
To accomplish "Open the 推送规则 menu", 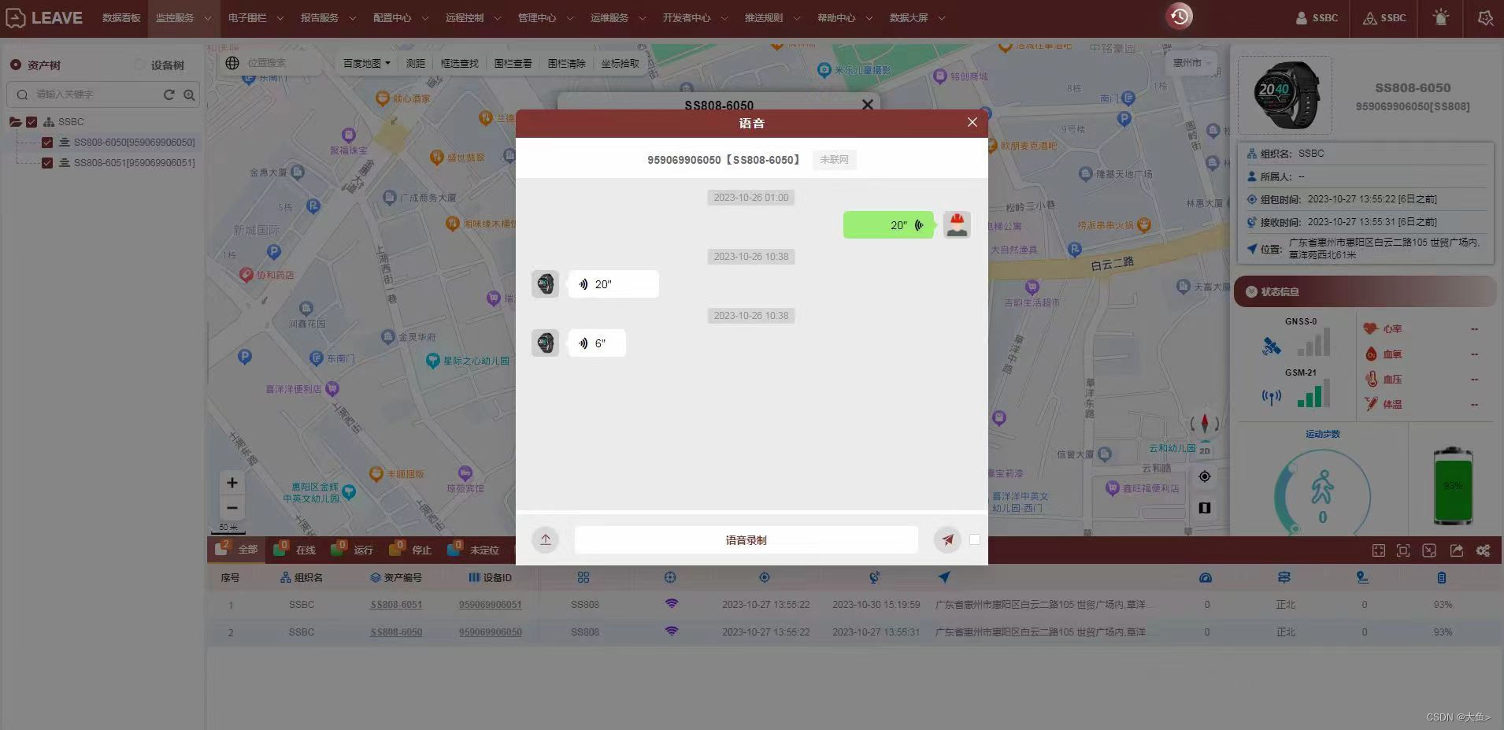I will 772,17.
